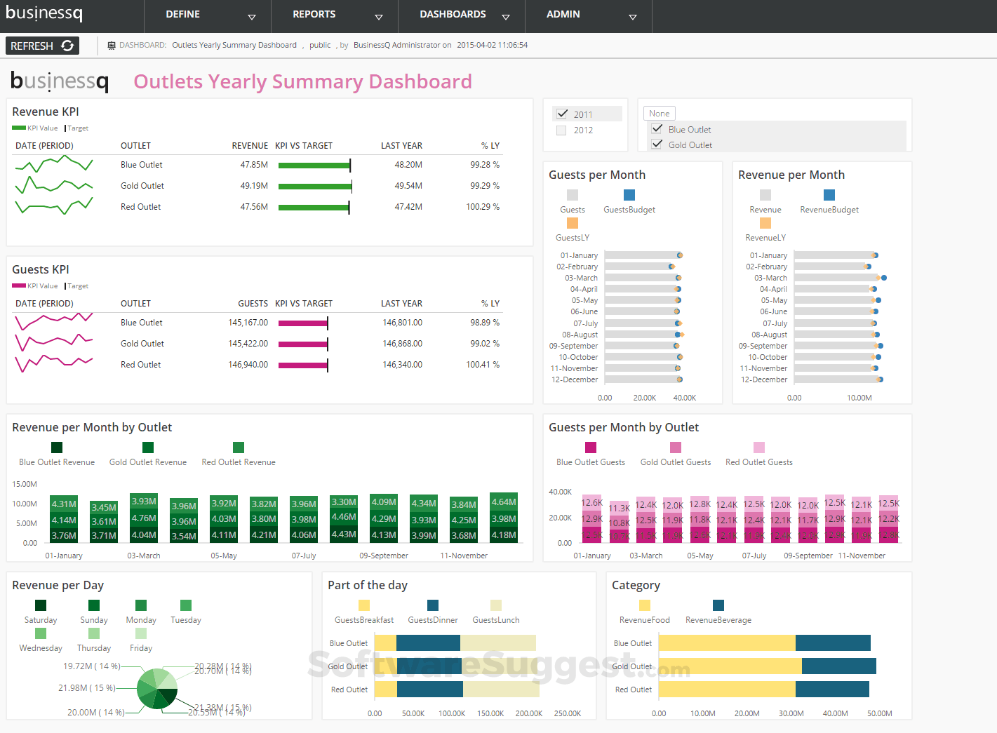
Task: Enable the 2012 checkbox
Action: tap(562, 130)
